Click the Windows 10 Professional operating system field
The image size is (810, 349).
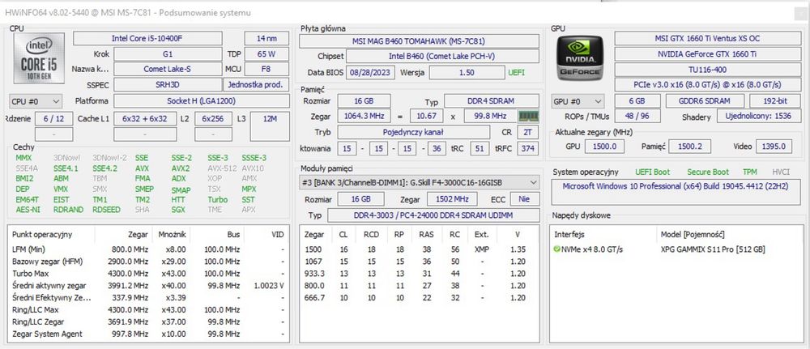click(x=676, y=192)
